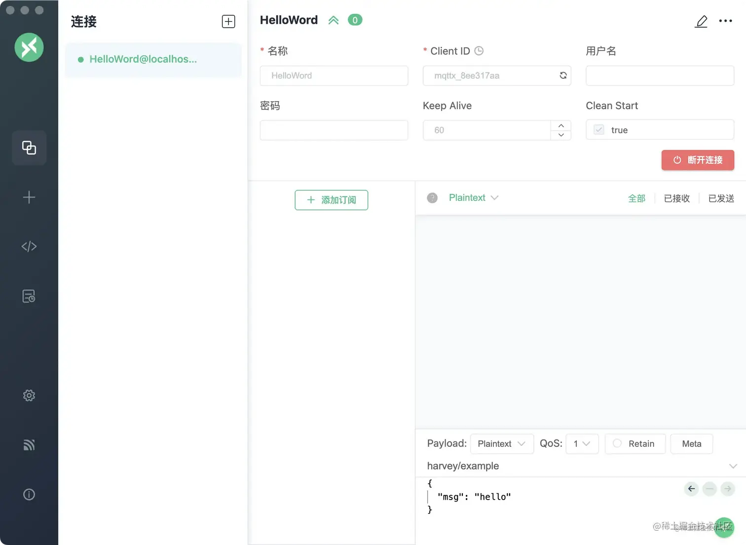Screen dimensions: 746x545
Task: Click the green send message button
Action: coord(724,527)
